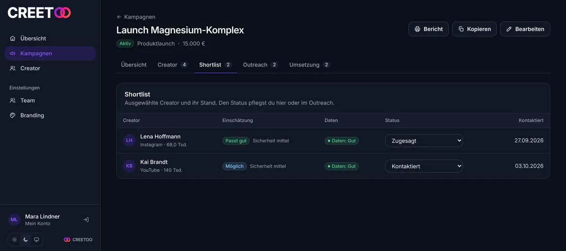The image size is (566, 251).
Task: Open Lena Hoffmann's Zugesagt status dropdown
Action: (x=424, y=140)
